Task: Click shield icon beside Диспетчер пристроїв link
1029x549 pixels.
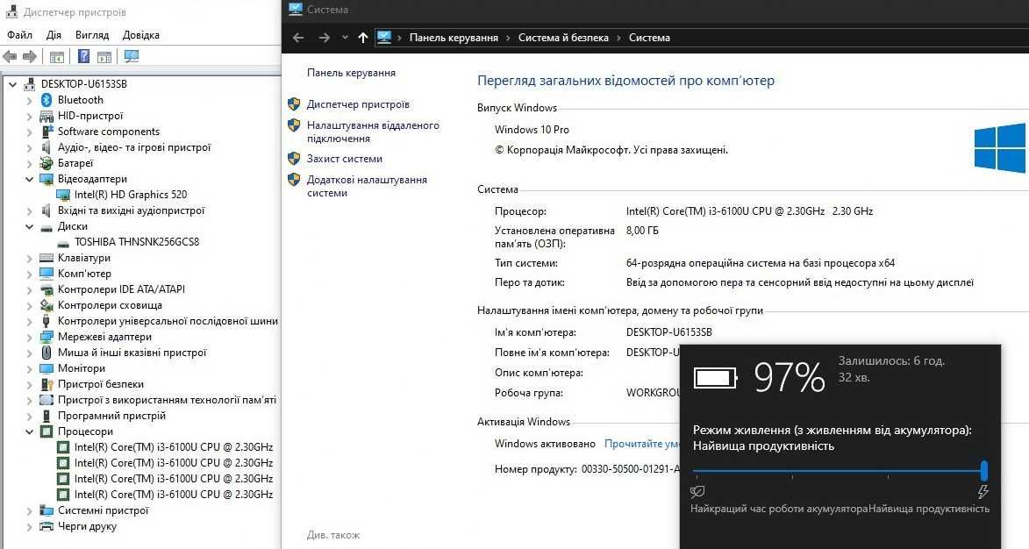Action: coord(294,104)
